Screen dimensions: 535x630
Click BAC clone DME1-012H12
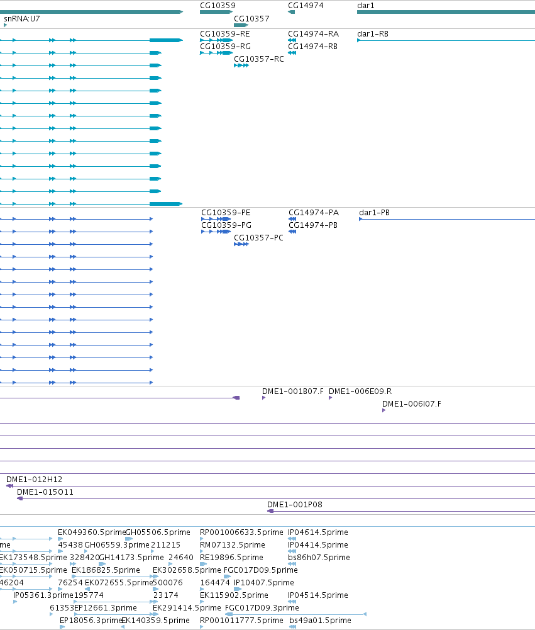(34, 480)
